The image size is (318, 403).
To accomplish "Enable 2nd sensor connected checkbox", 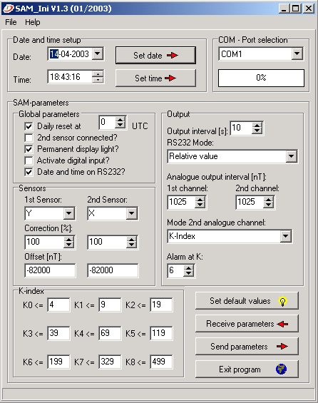I will pyautogui.click(x=29, y=138).
